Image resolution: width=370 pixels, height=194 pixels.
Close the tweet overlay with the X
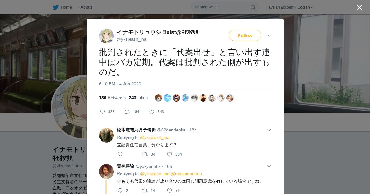(360, 7)
